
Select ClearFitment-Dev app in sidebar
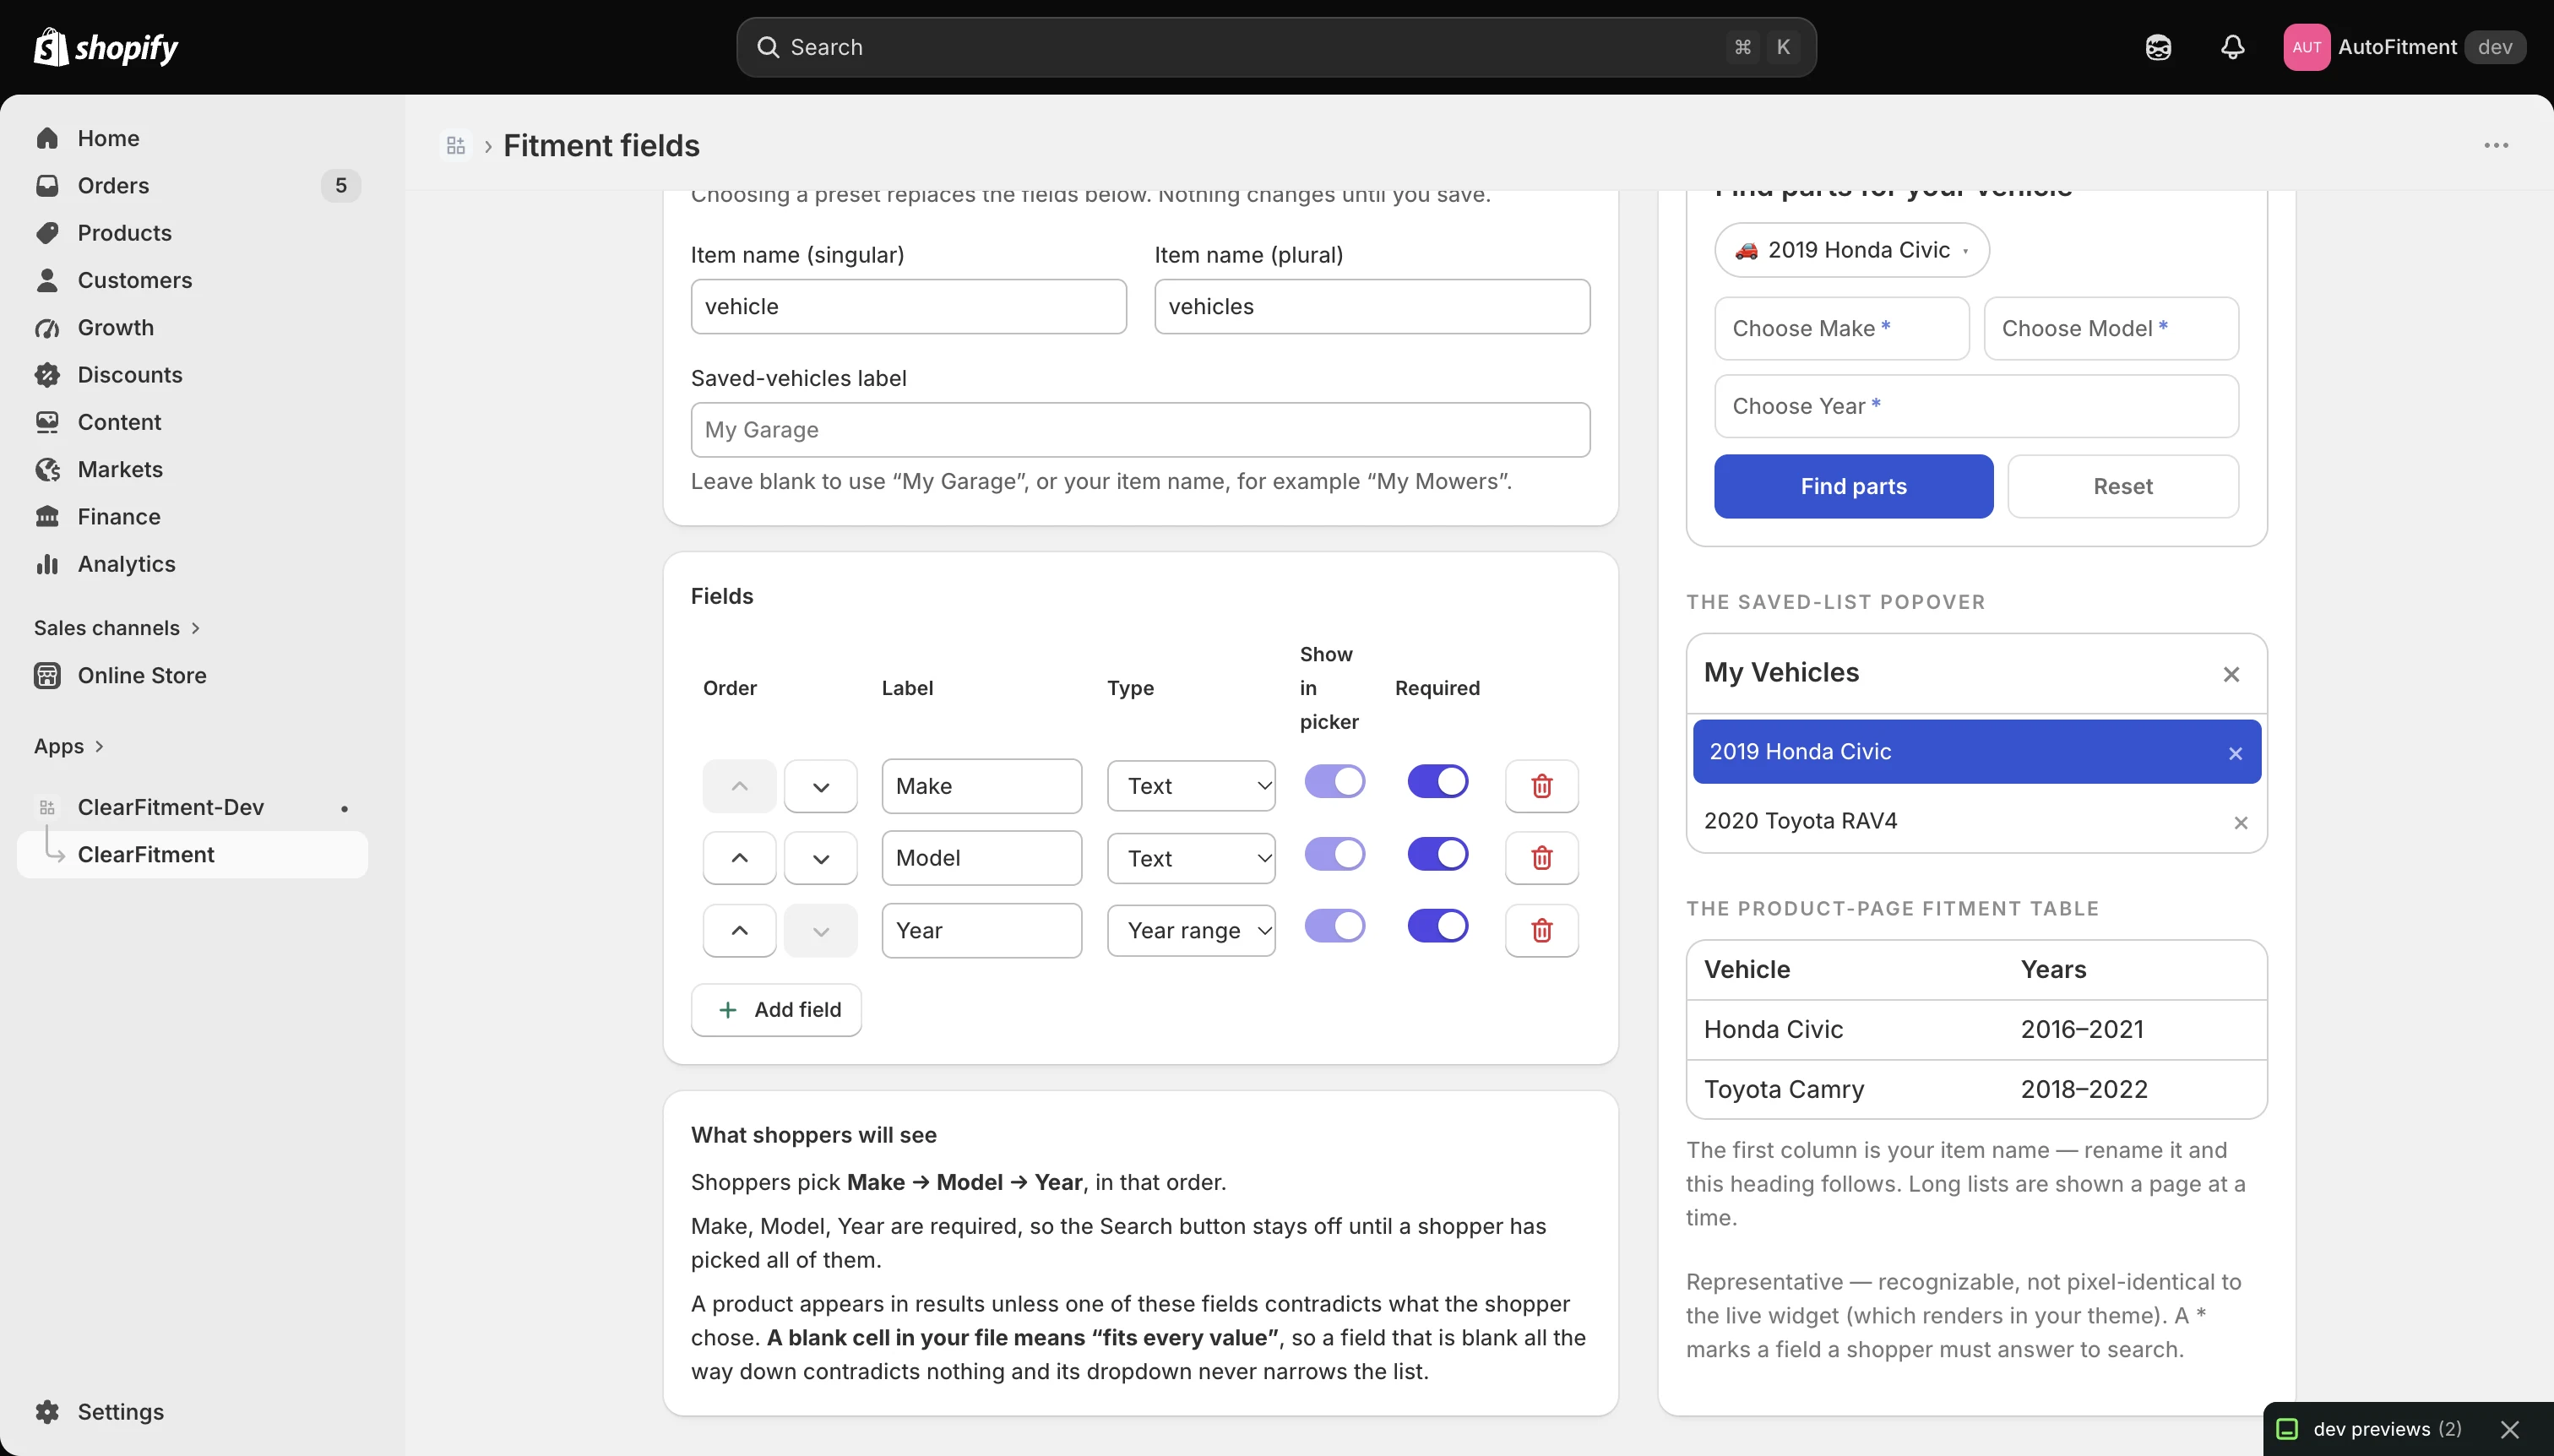coord(192,807)
